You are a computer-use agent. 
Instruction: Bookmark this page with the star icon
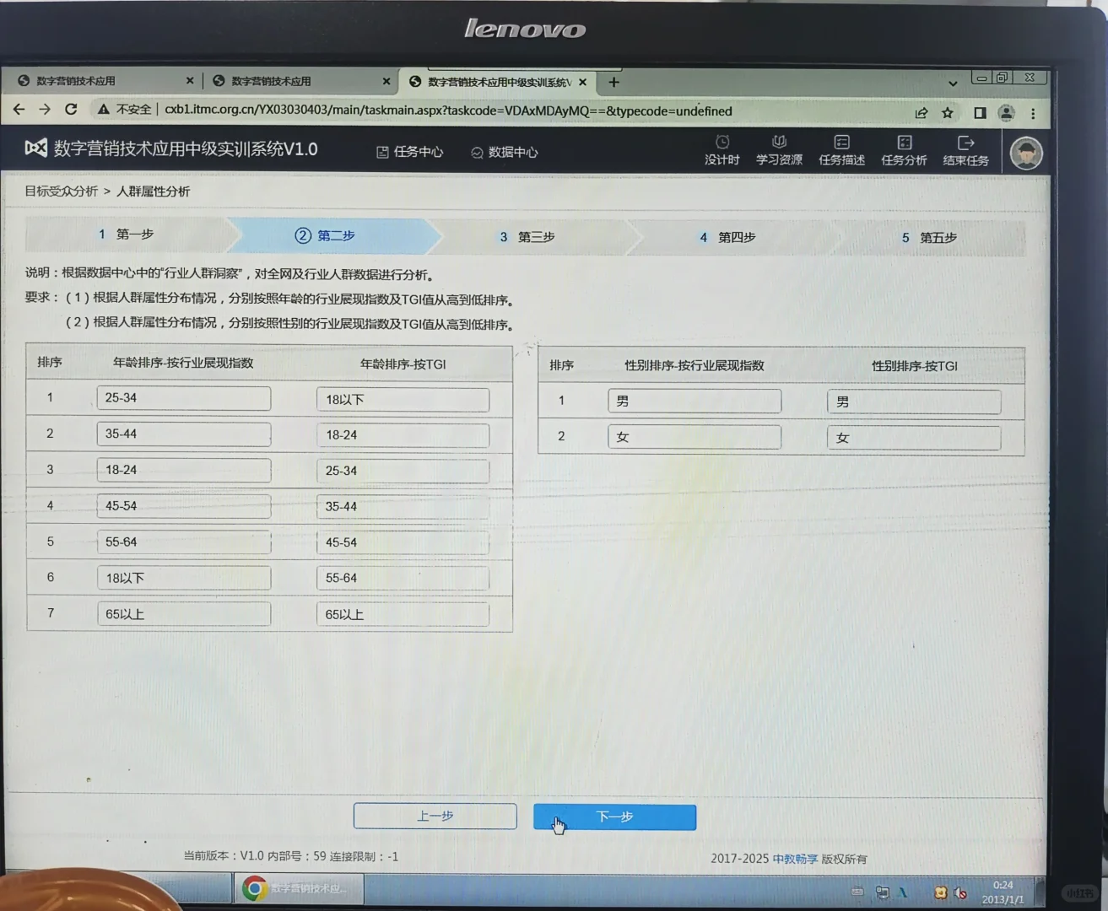pyautogui.click(x=948, y=112)
